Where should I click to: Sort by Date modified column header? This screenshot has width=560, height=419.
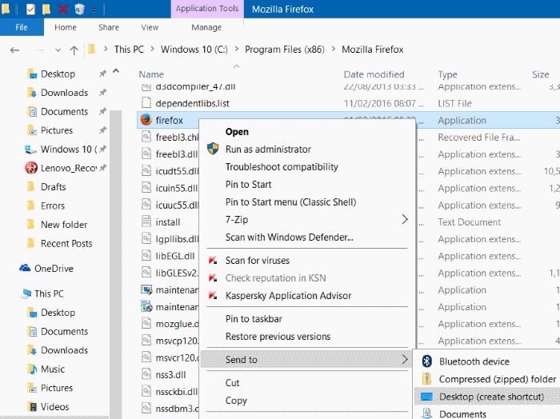tap(374, 74)
